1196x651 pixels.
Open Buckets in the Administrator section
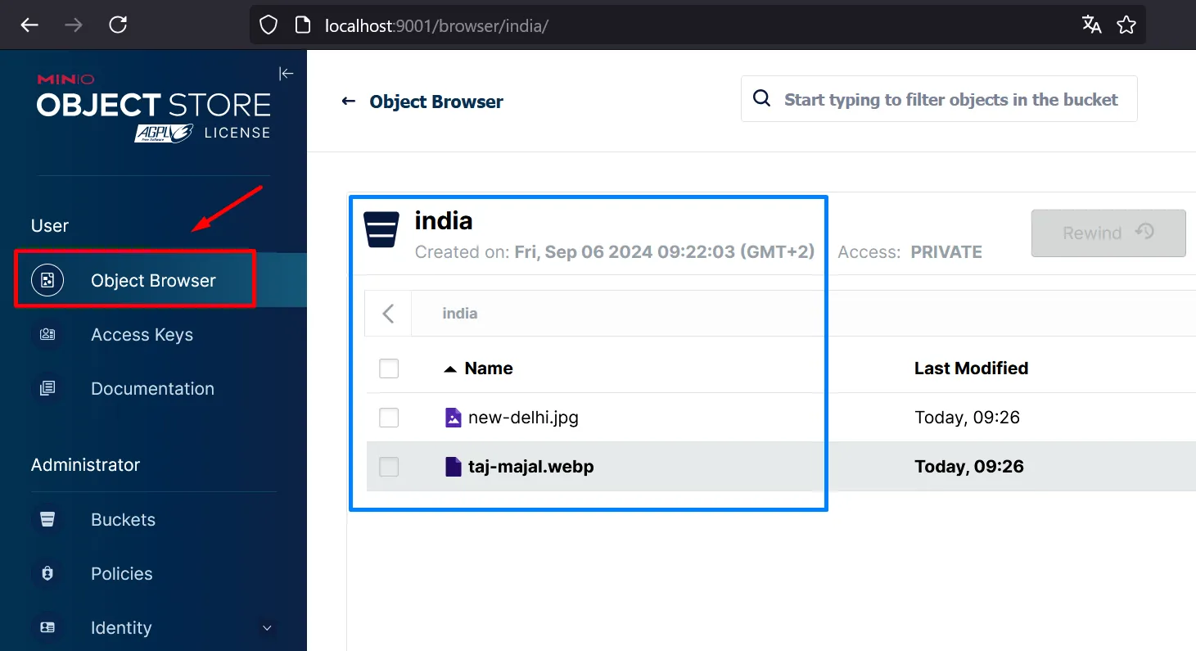[123, 520]
